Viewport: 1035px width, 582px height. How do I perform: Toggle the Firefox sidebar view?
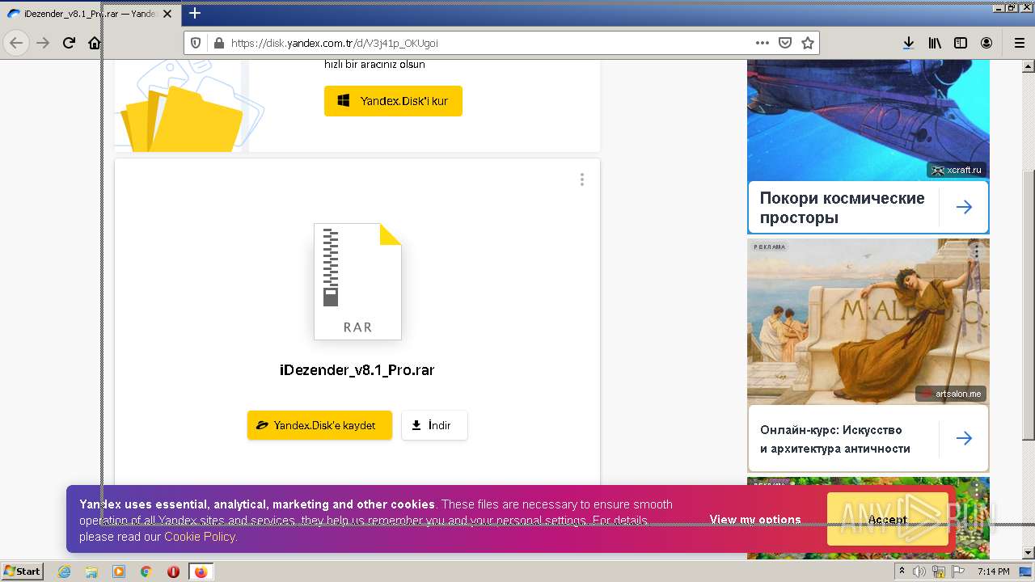pos(961,43)
